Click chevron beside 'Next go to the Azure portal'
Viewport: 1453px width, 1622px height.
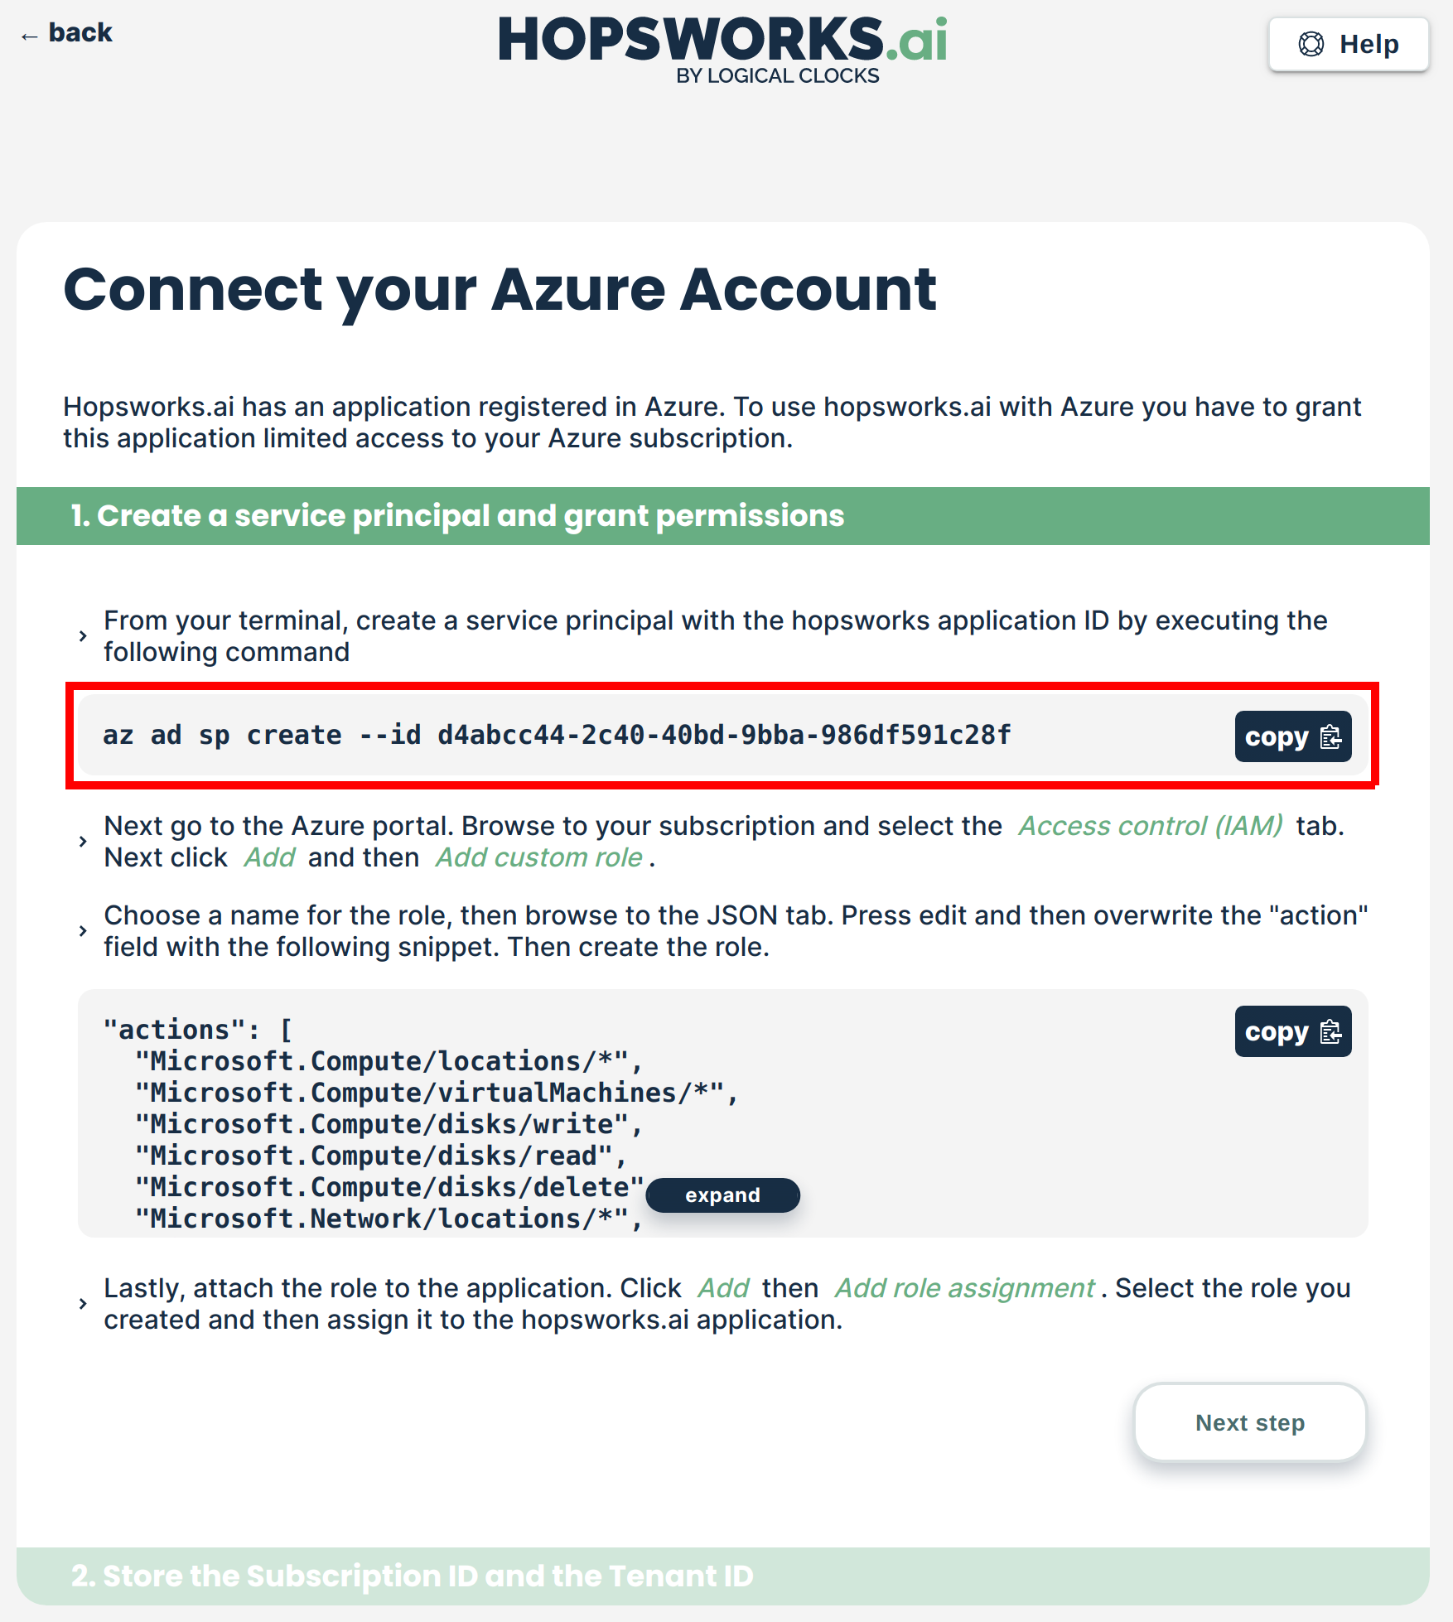coord(83,842)
